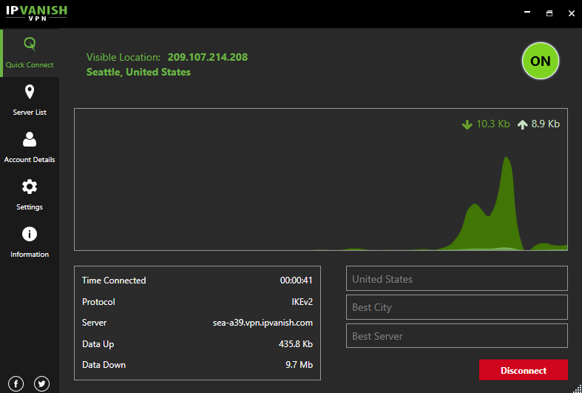The height and width of the screenshot is (393, 582).
Task: Click the Data Up label
Action: [98, 344]
